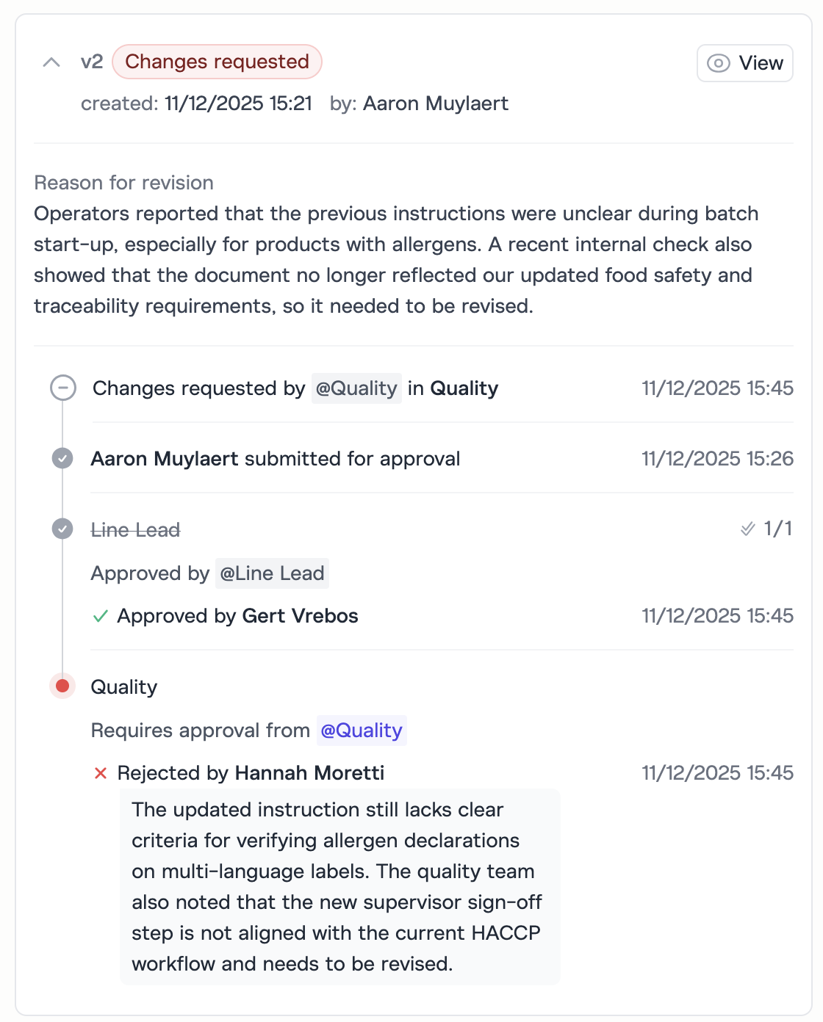Click the struck-through Line Lead step title
Viewport: 823px width, 1022px height.
click(x=135, y=530)
